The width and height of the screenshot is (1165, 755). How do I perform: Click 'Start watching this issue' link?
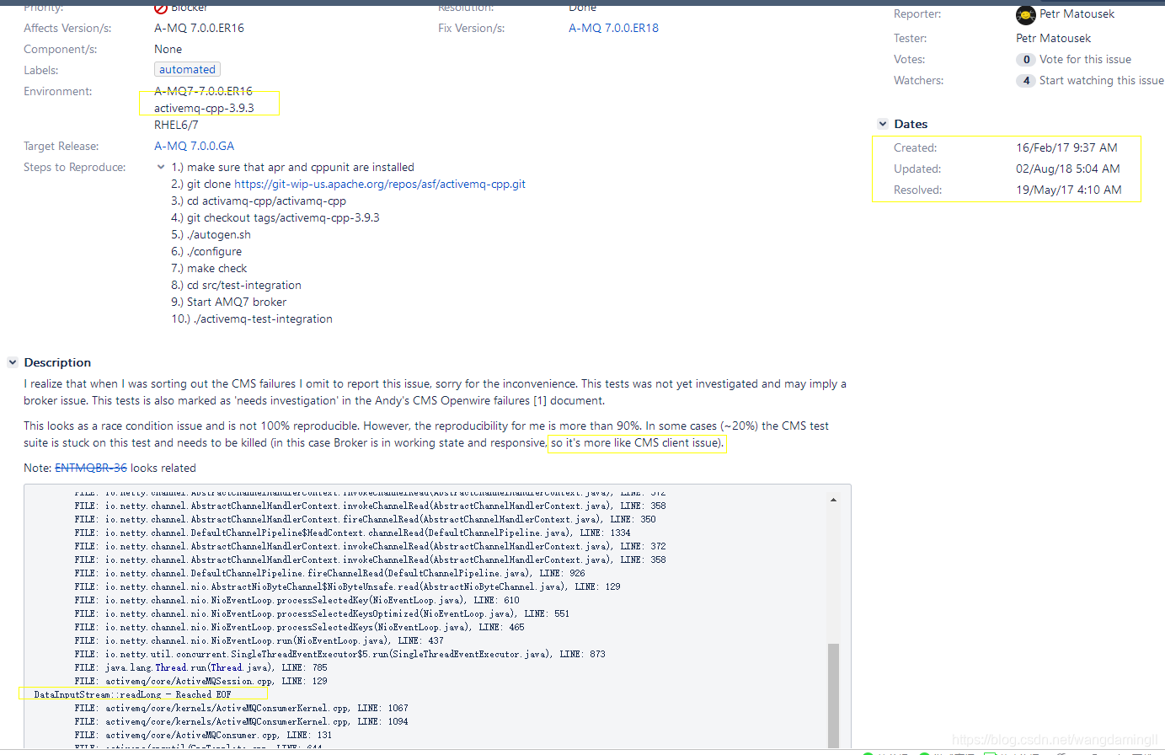click(1101, 80)
